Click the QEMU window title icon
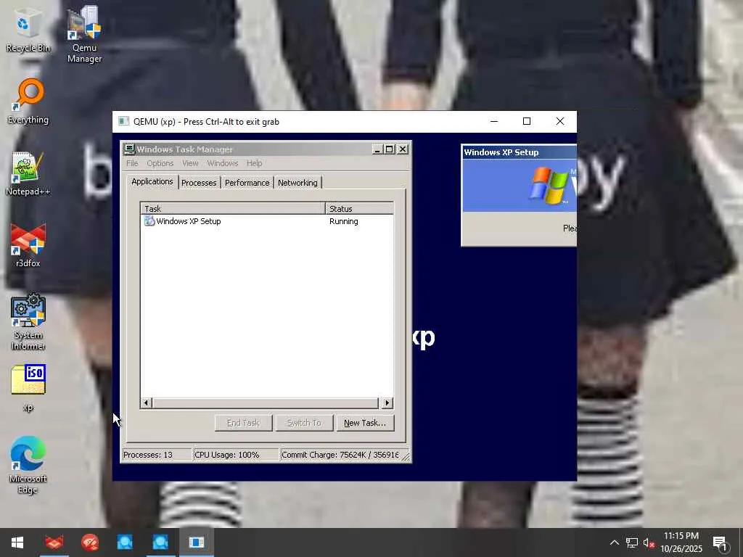The height and width of the screenshot is (557, 743). pyautogui.click(x=123, y=121)
